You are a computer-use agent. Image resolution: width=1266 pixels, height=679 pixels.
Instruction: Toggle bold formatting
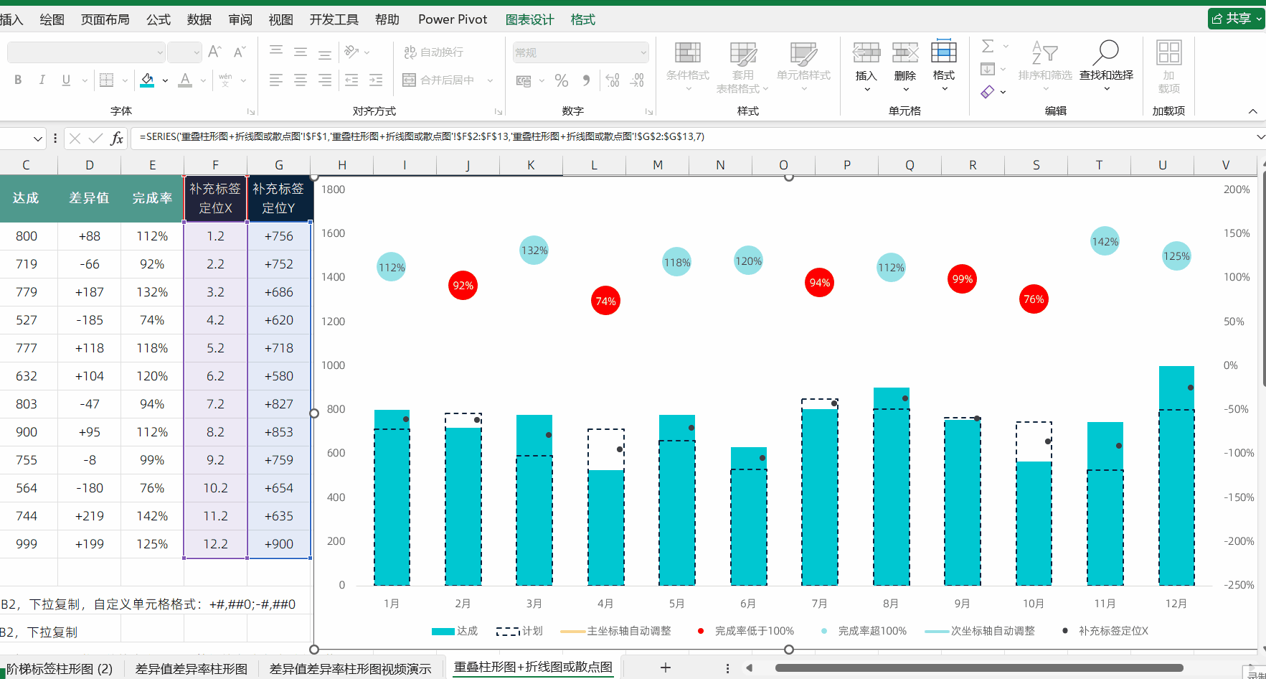(x=18, y=80)
